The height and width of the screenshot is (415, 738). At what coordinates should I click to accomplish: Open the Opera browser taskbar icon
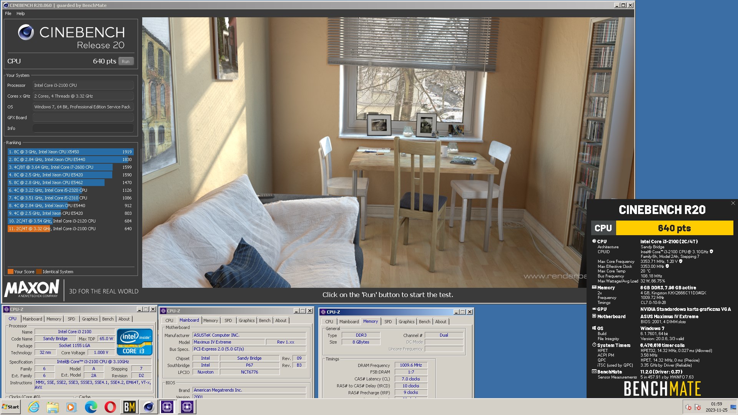(110, 407)
